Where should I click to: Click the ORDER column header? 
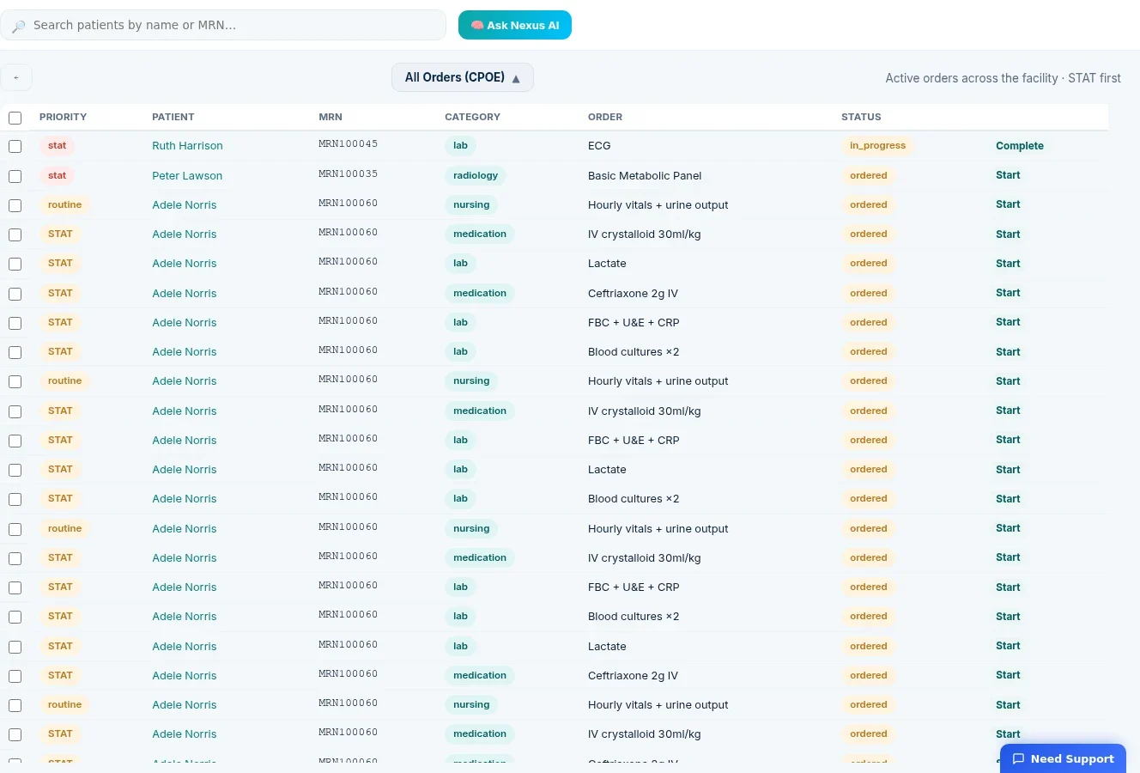(605, 117)
